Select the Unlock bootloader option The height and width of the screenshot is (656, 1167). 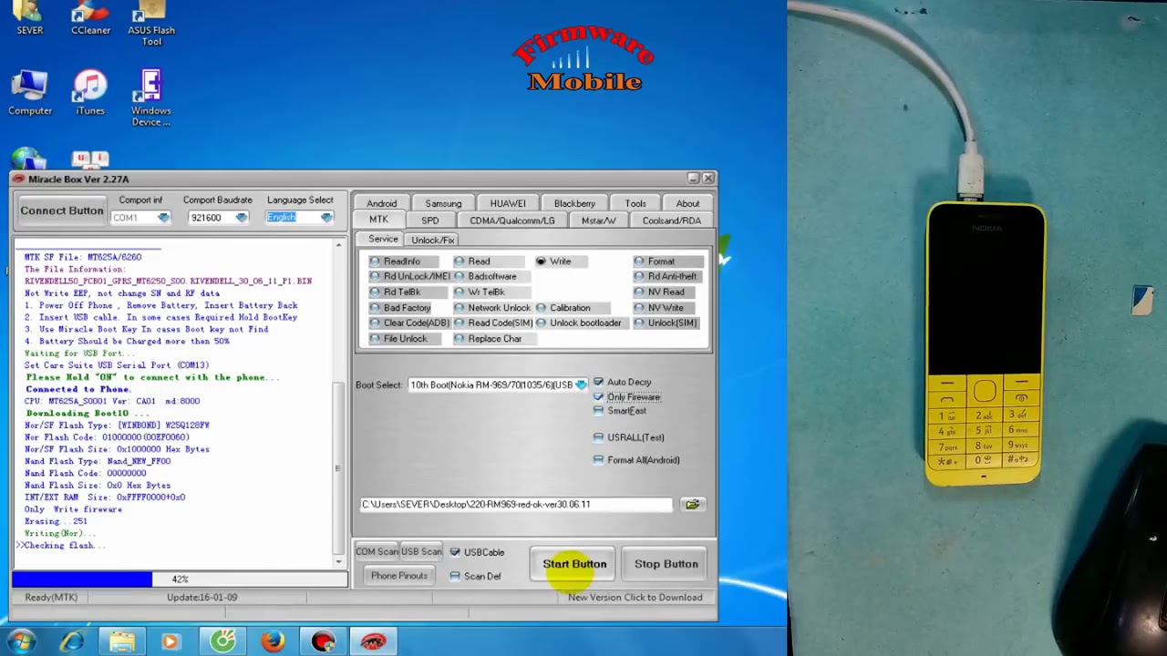pos(579,323)
